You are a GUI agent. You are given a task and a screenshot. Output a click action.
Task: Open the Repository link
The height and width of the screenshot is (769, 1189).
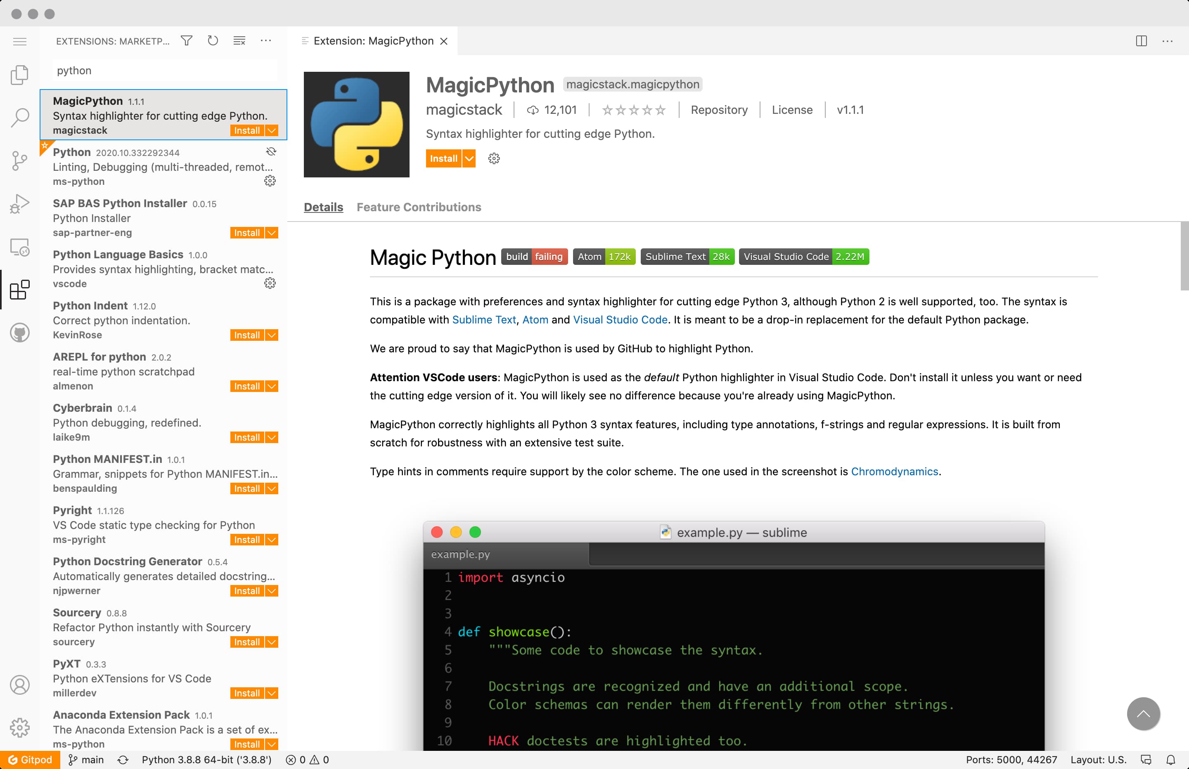click(x=719, y=110)
